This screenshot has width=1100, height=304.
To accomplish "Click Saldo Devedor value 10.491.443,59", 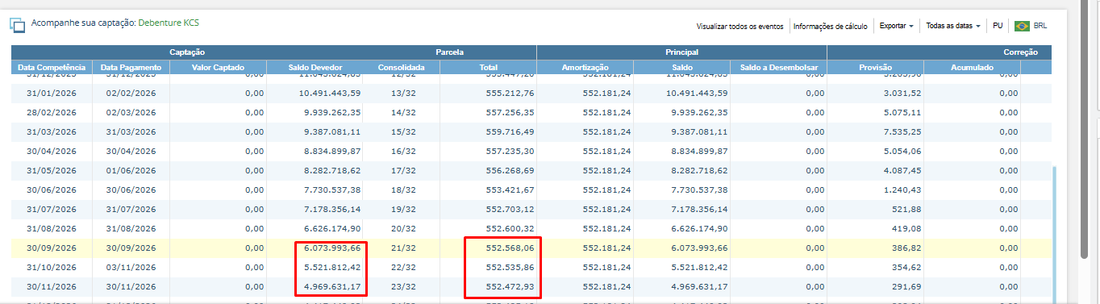I will [x=330, y=93].
